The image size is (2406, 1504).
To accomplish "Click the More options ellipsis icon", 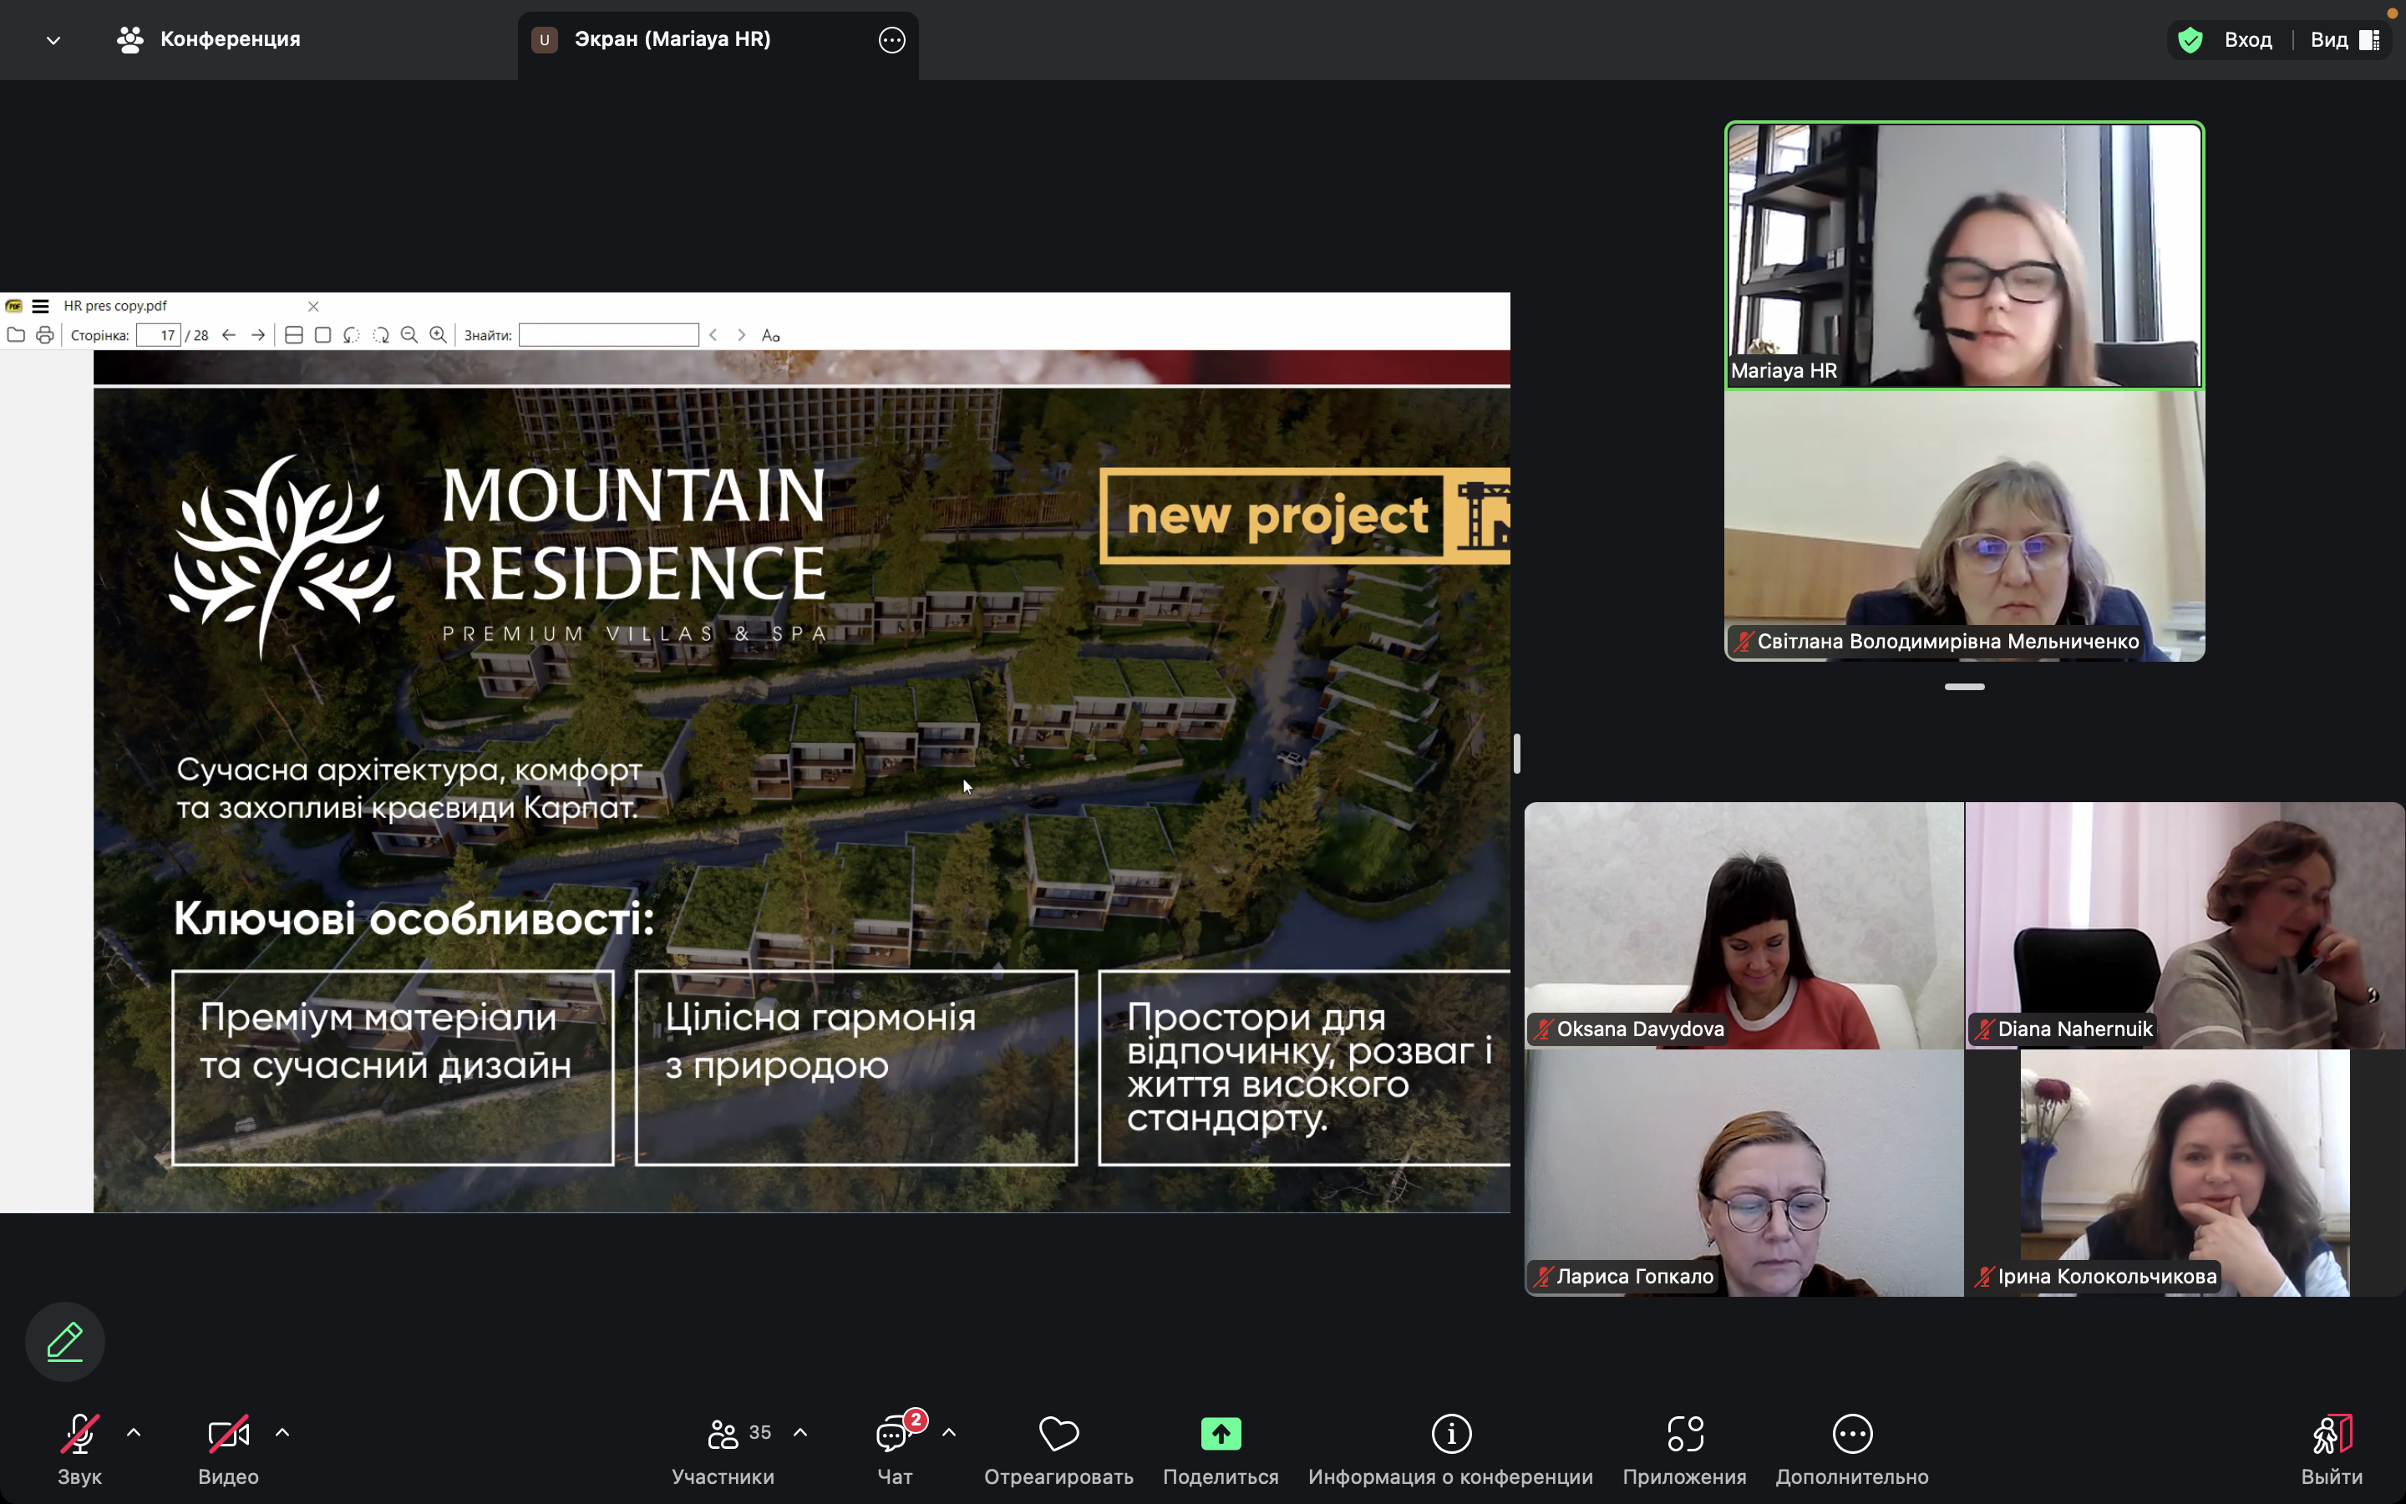I will coord(1851,1433).
